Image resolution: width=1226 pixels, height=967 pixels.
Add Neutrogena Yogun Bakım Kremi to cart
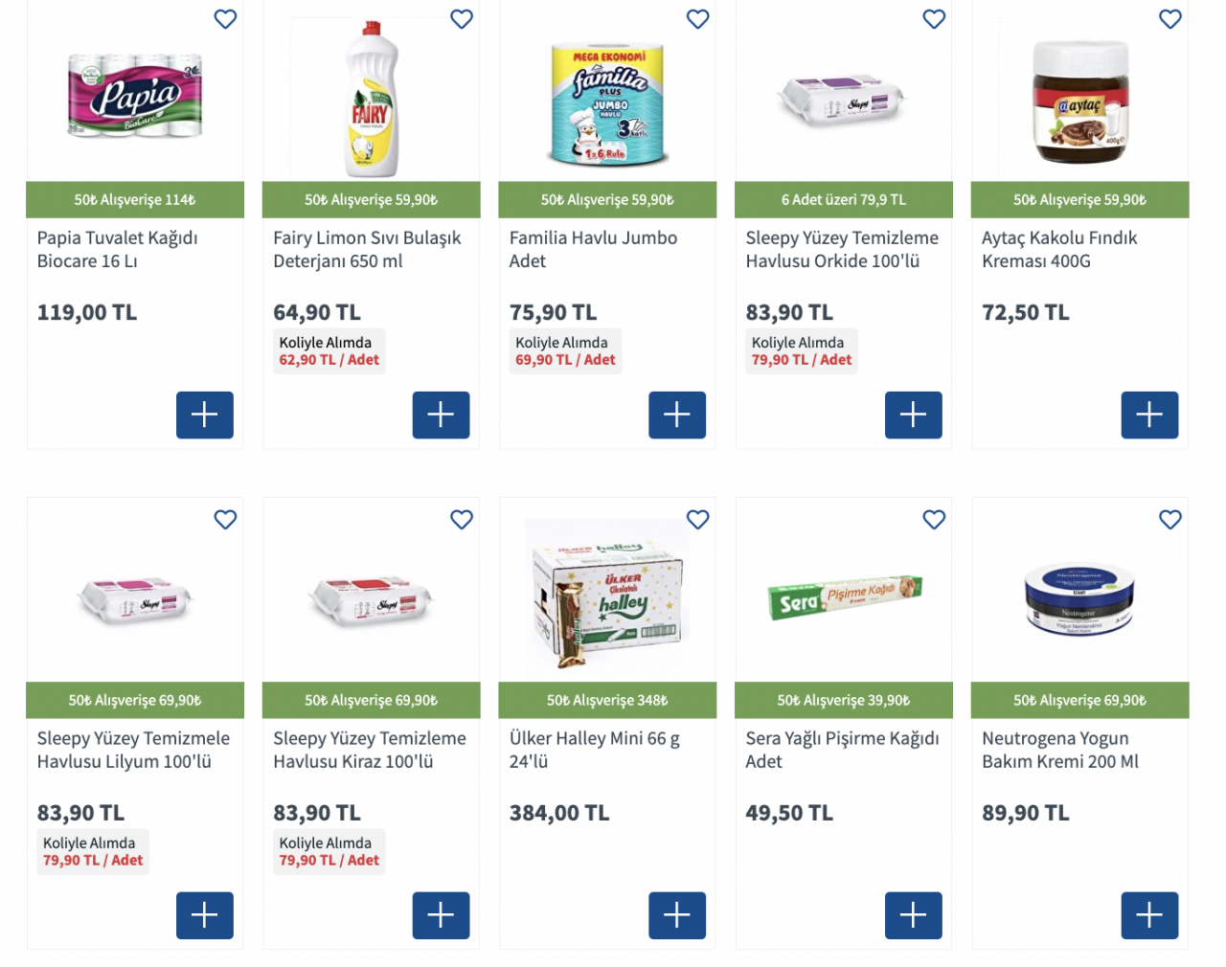[x=1149, y=915]
